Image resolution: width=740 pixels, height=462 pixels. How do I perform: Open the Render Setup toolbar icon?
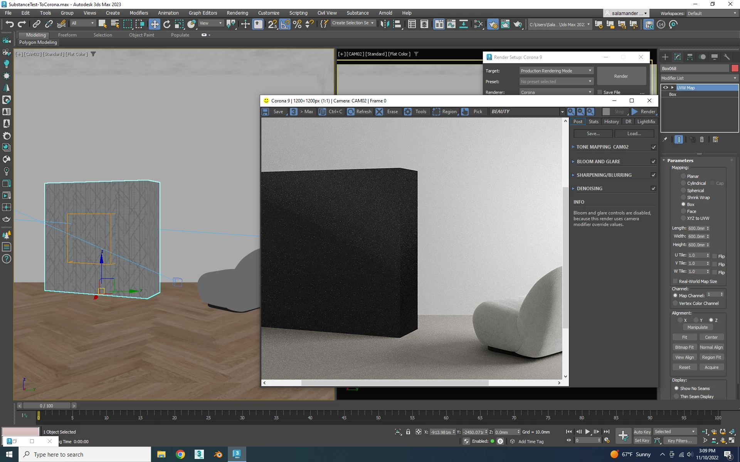[493, 24]
